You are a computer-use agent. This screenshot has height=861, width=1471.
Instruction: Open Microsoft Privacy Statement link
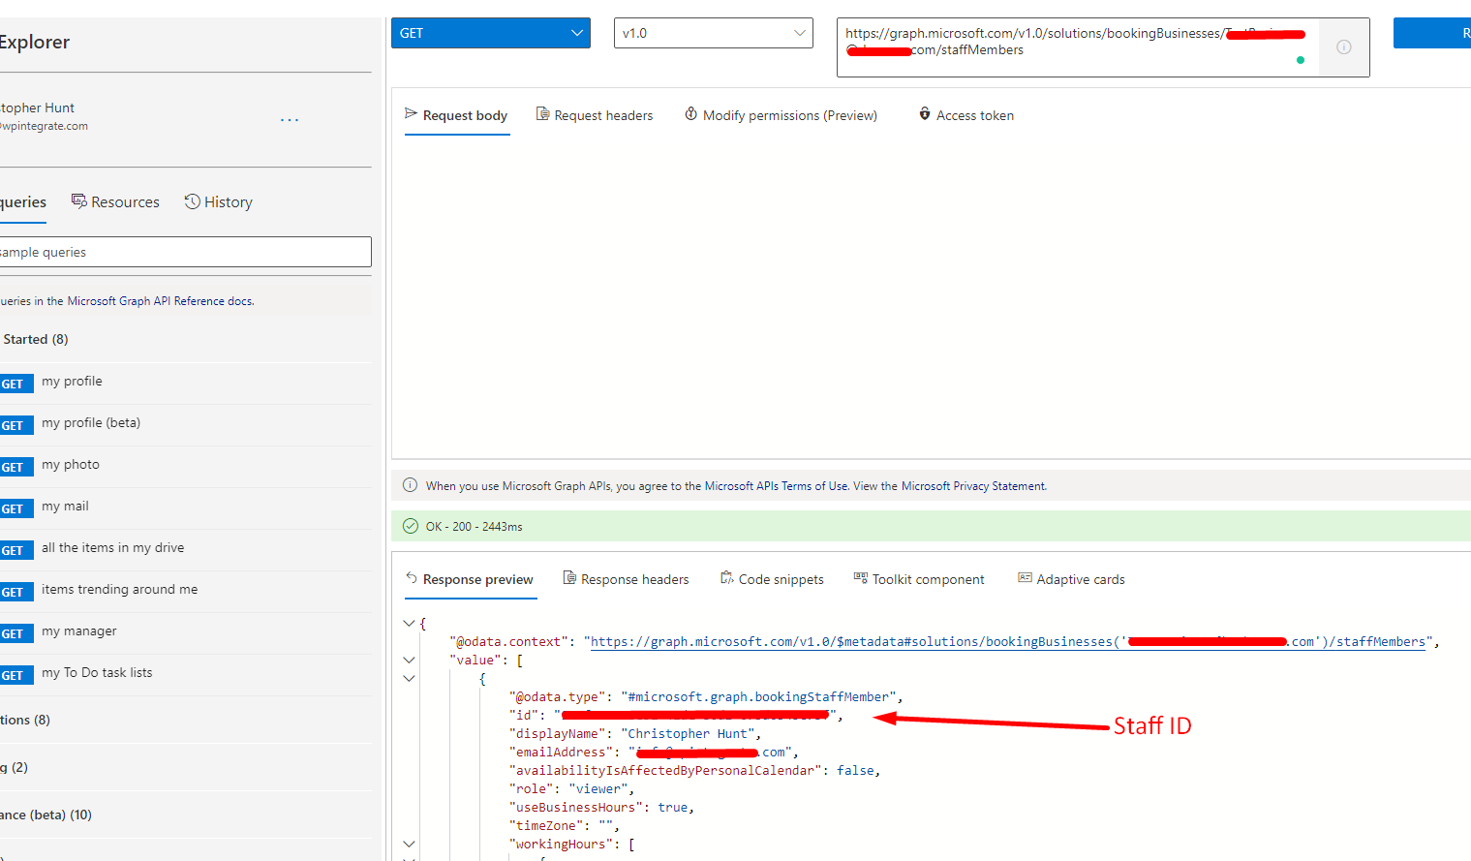click(973, 486)
